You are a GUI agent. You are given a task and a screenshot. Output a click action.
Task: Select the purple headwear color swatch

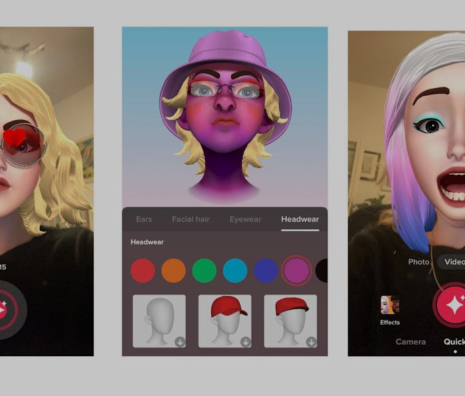[x=296, y=270]
